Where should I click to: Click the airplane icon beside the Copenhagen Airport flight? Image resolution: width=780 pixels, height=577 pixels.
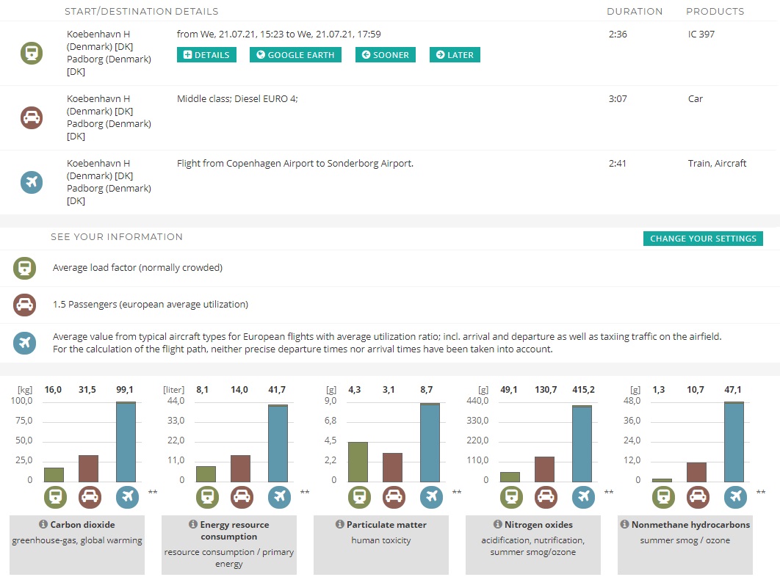[32, 182]
